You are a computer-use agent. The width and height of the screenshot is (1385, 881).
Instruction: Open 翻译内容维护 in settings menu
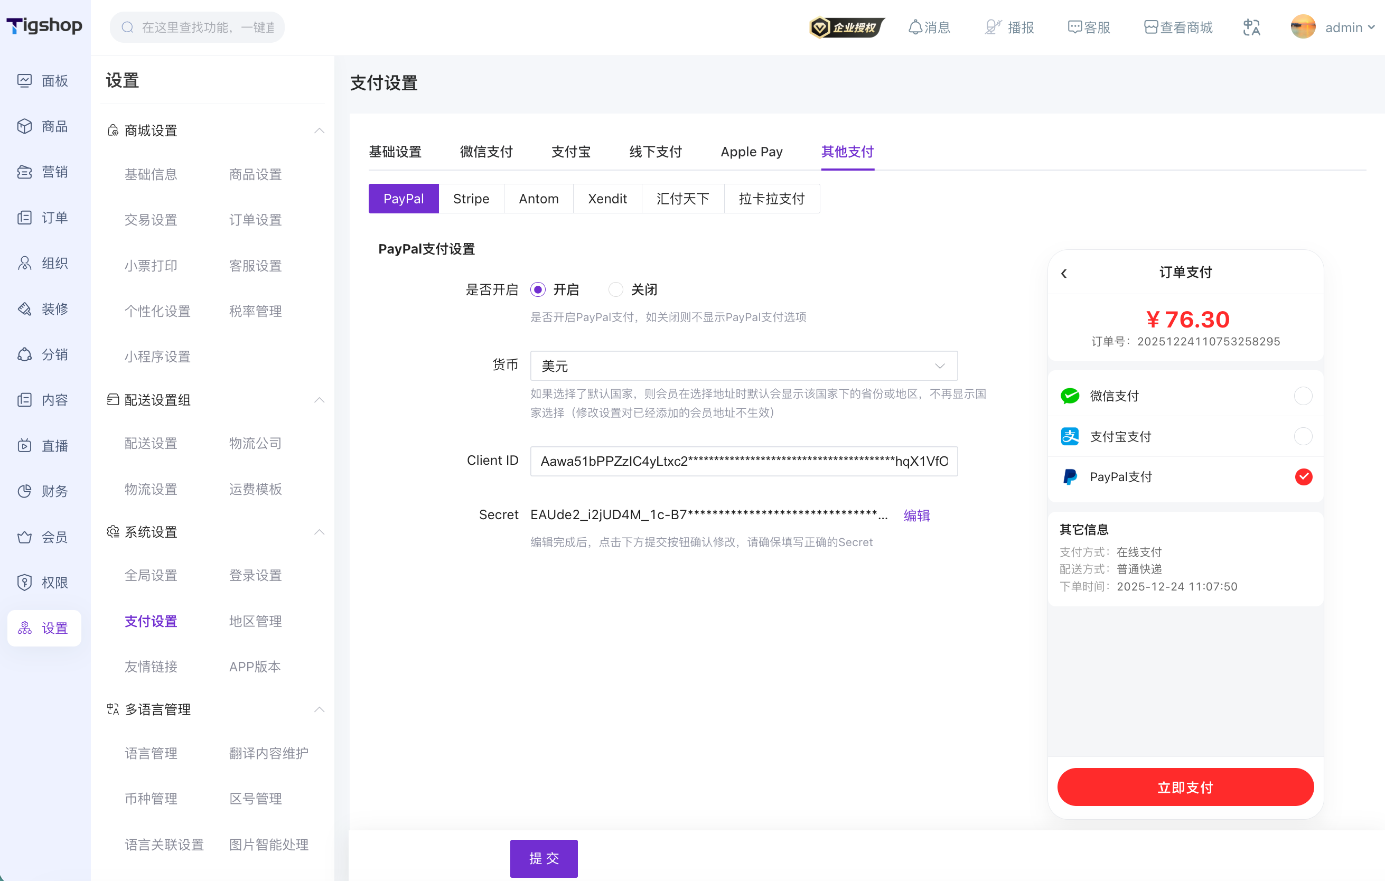(x=269, y=753)
